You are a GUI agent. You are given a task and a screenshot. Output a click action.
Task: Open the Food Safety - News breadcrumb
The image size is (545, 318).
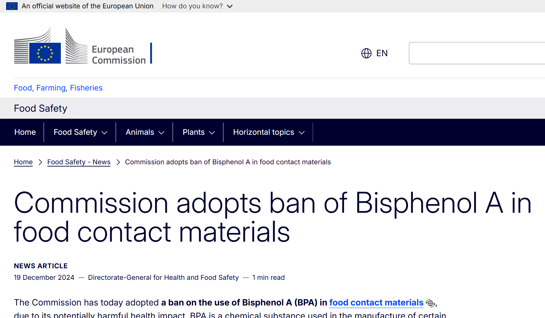(x=79, y=162)
